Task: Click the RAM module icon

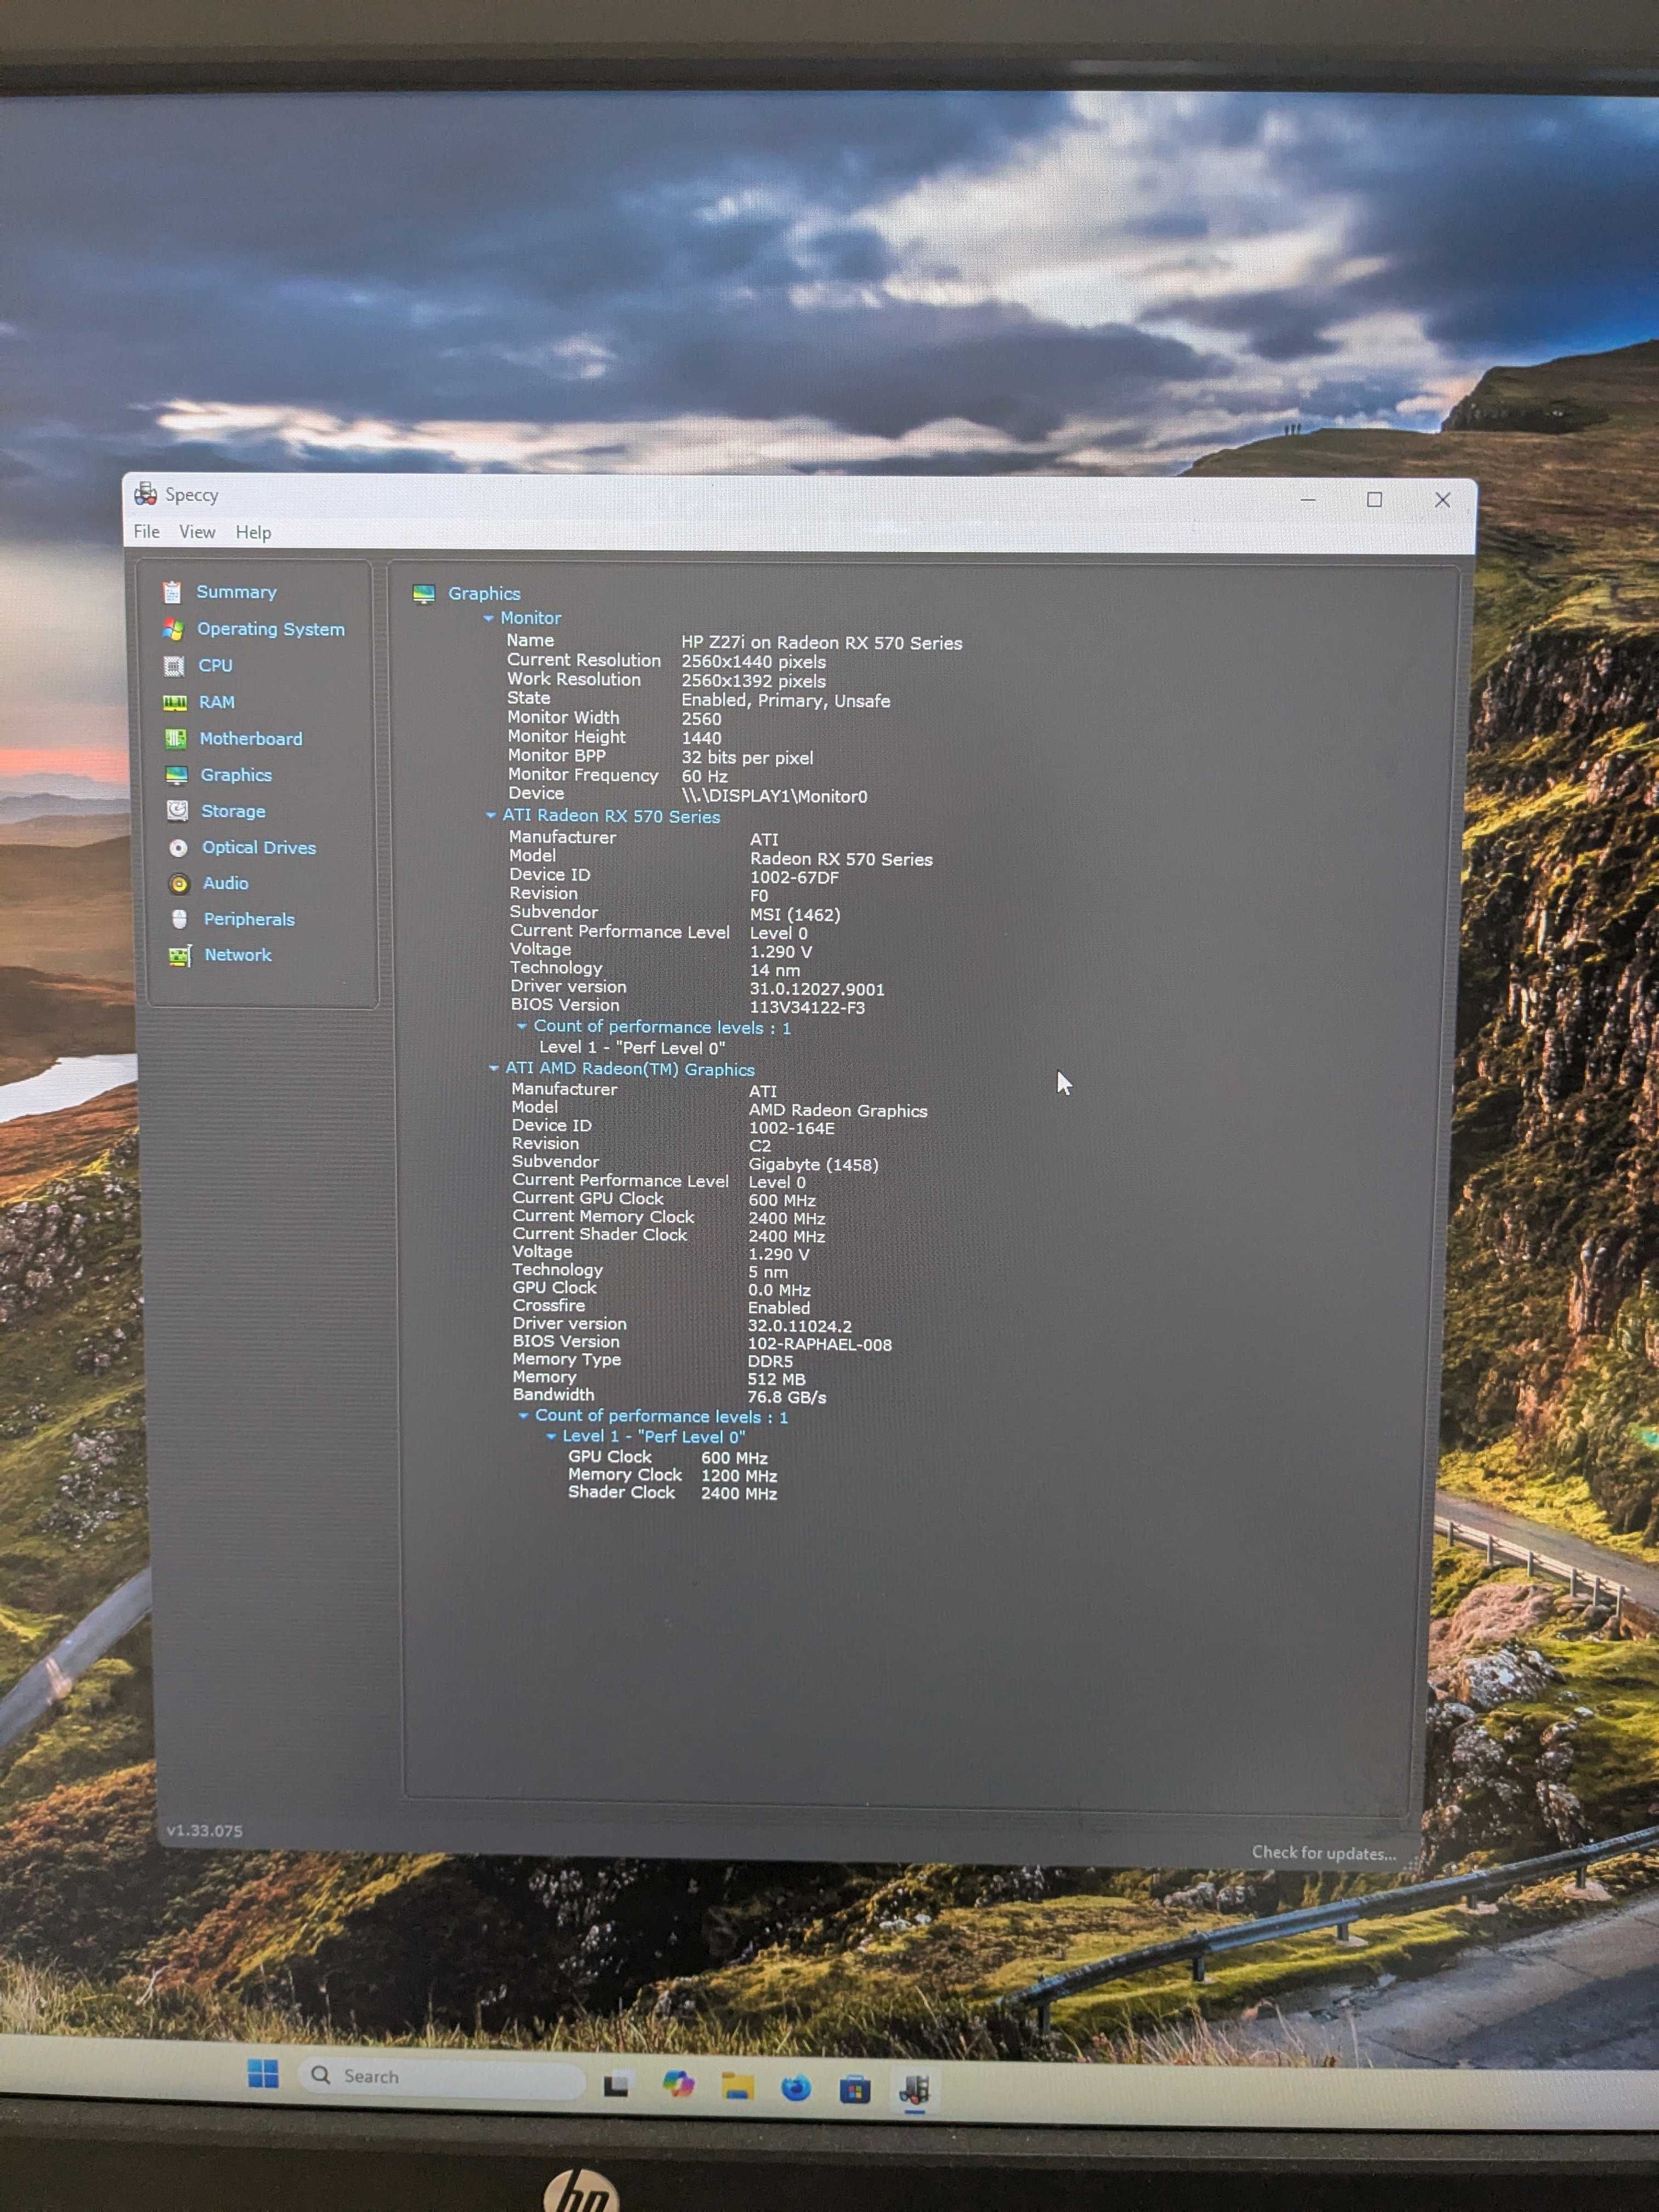Action: [x=175, y=703]
